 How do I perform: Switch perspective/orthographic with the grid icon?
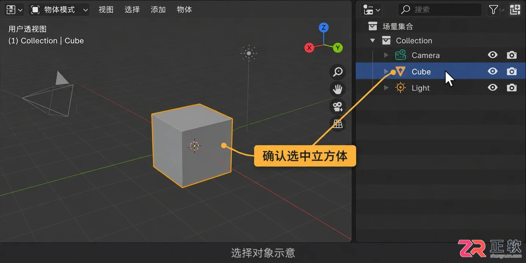point(338,124)
